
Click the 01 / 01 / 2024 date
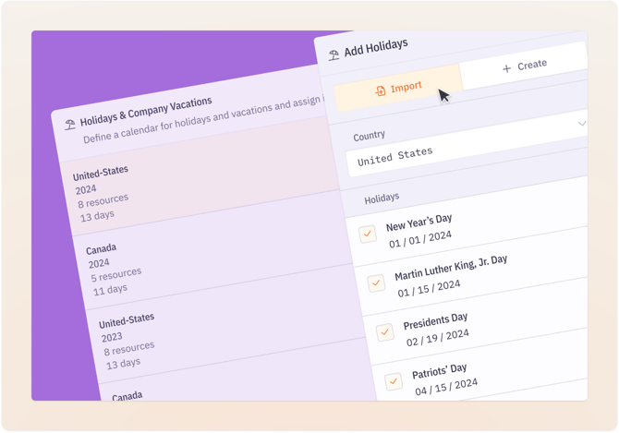pos(419,243)
